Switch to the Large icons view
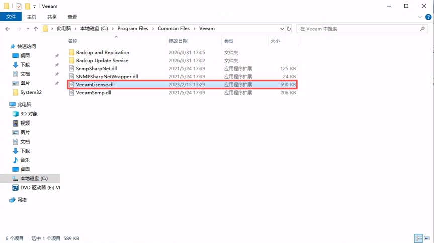This screenshot has height=243, width=434. (427, 238)
